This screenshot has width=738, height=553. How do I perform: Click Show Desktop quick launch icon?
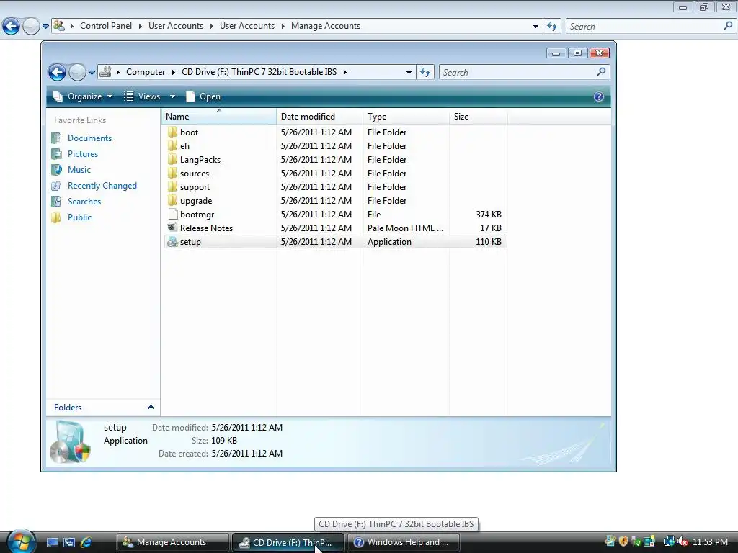tap(52, 542)
